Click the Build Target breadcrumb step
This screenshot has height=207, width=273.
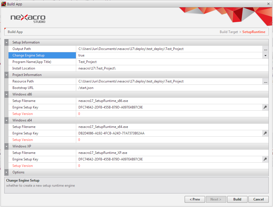pos(229,32)
